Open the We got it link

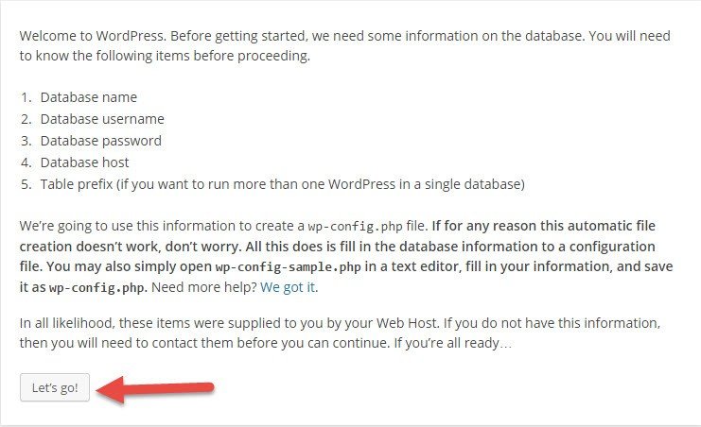click(289, 285)
